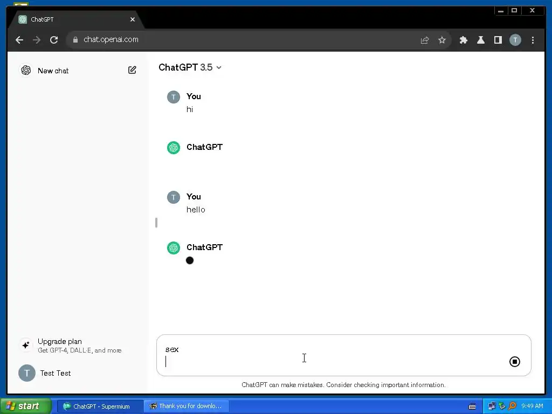Click the first ChatGPT response avatar
552x414 pixels.
click(173, 148)
